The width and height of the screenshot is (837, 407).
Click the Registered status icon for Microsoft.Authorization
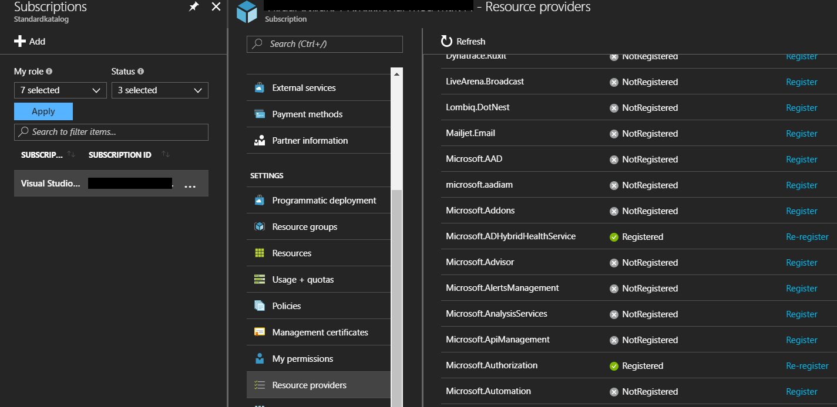tap(614, 366)
